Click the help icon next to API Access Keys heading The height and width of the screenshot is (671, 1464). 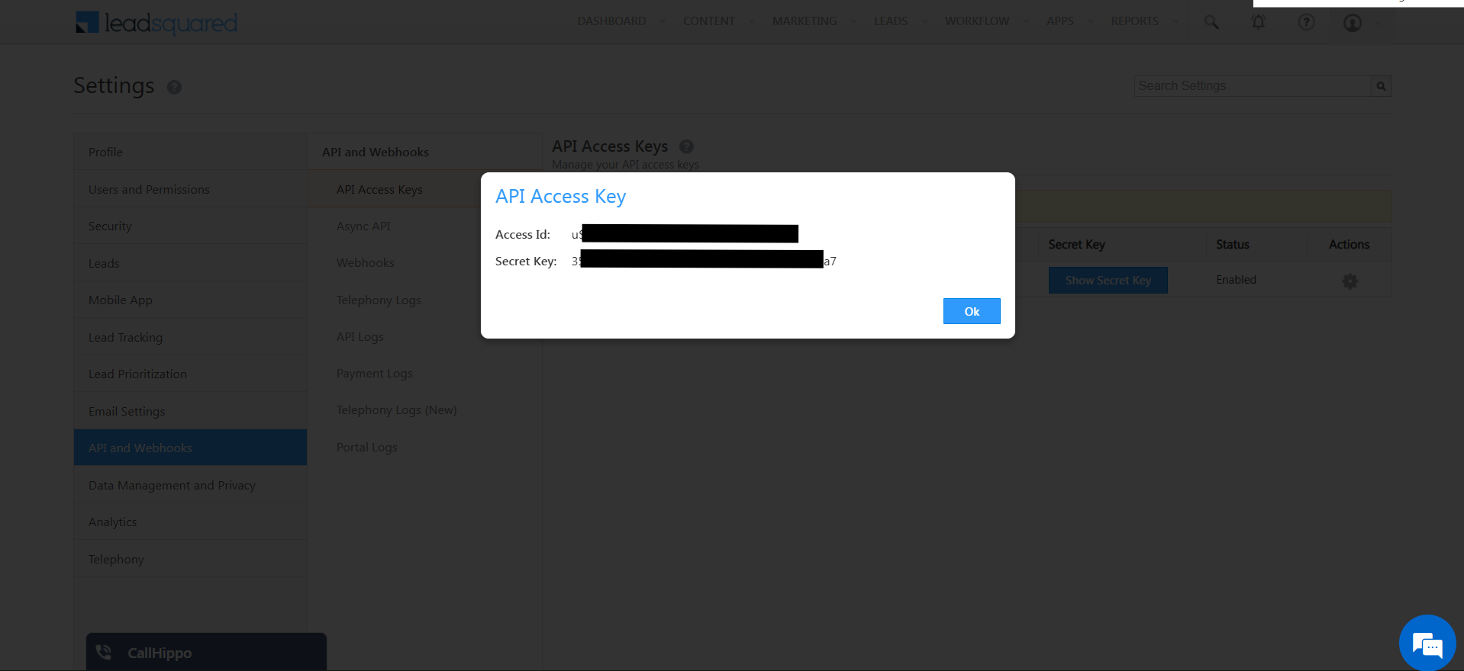(x=686, y=146)
